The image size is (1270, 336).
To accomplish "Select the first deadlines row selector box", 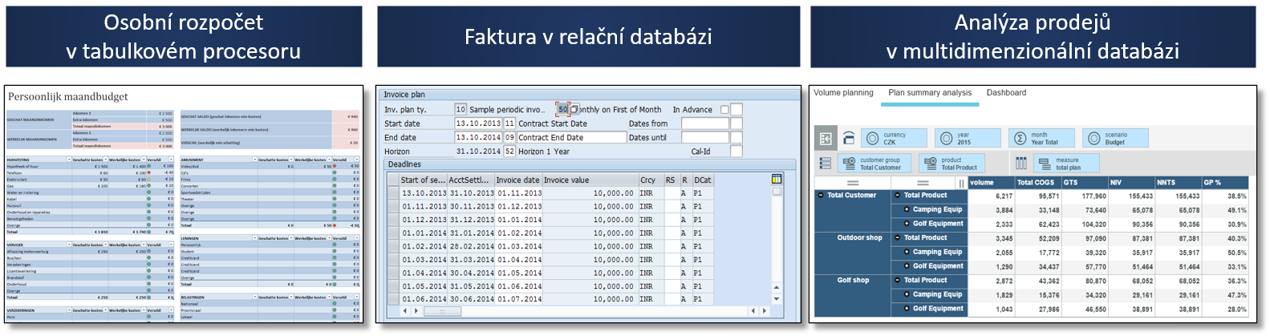I will (393, 193).
